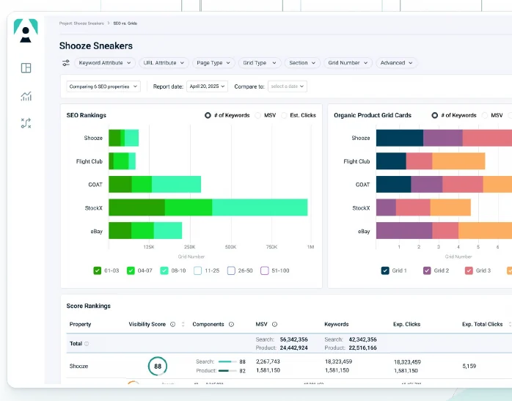The image size is (512, 401).
Task: Open Compare to select a date dropdown
Action: 288,87
